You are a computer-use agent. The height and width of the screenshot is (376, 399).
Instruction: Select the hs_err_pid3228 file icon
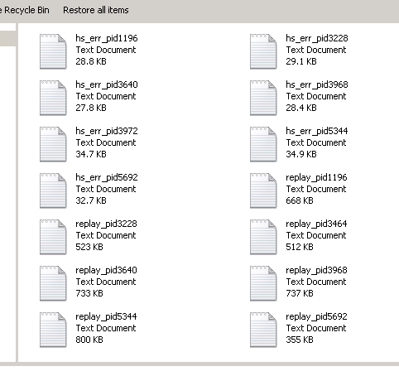pyautogui.click(x=263, y=51)
